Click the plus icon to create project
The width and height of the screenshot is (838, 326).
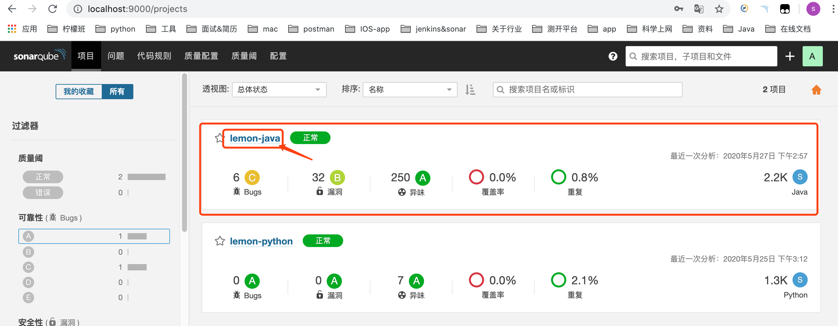[x=790, y=56]
